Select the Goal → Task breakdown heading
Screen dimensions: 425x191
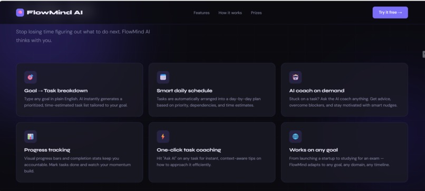[x=56, y=91]
